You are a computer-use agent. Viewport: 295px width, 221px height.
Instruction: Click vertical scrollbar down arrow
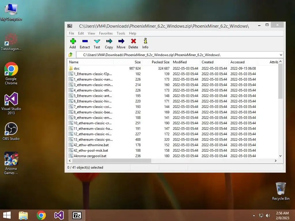(x=281, y=156)
